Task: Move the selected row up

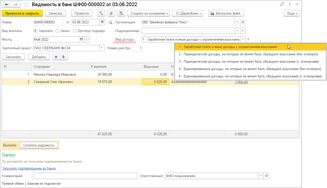Action: coord(56,57)
